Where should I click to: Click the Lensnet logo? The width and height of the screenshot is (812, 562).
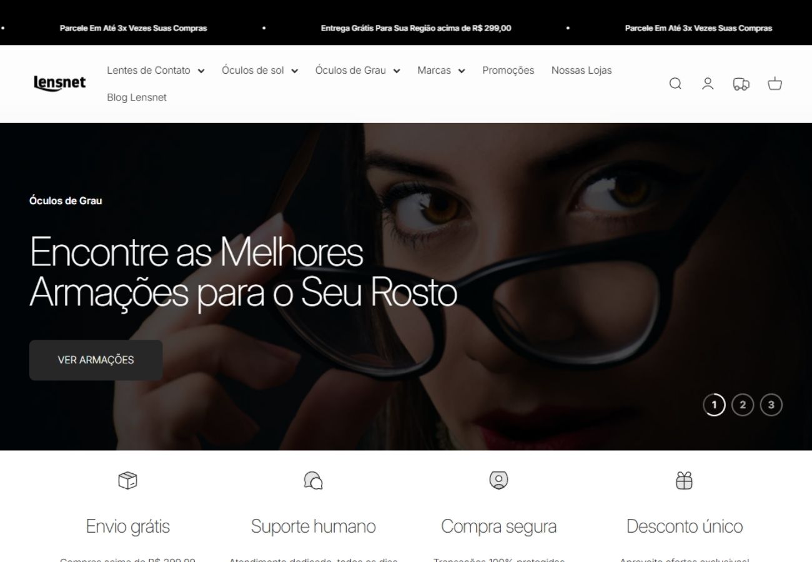click(x=60, y=83)
